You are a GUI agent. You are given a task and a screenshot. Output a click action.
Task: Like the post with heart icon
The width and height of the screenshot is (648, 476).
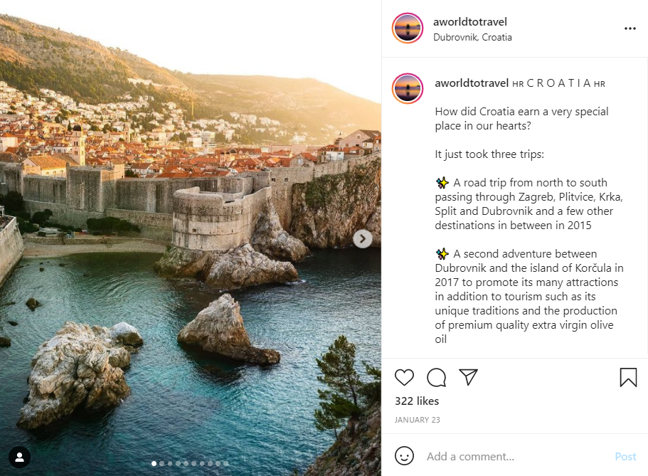click(404, 377)
